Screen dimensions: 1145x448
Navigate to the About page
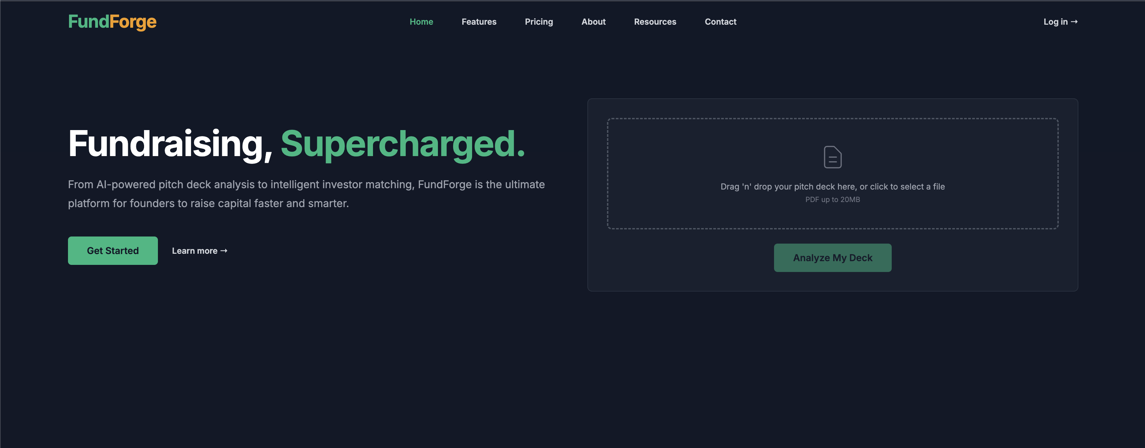tap(593, 22)
